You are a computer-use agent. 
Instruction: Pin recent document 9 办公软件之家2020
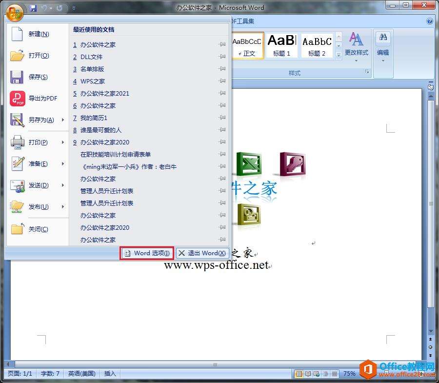click(222, 142)
